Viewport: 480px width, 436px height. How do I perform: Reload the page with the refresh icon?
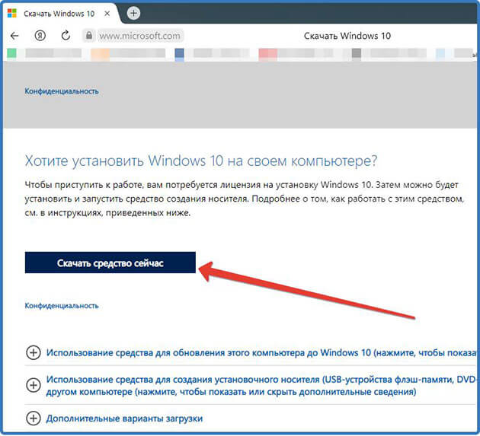click(x=66, y=36)
